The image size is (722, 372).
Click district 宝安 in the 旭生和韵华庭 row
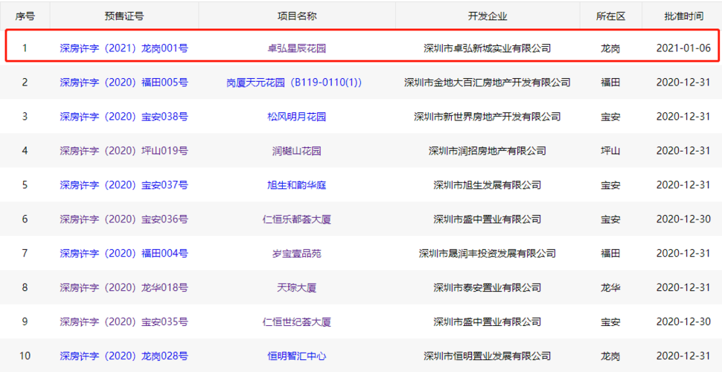click(610, 185)
